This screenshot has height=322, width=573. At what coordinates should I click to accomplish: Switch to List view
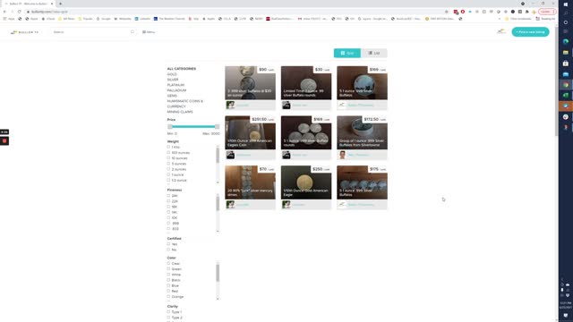(x=374, y=53)
